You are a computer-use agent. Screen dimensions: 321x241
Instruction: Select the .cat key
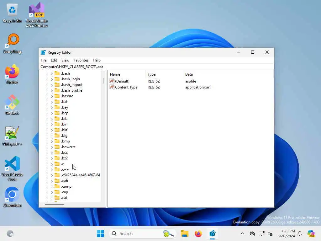64,198
